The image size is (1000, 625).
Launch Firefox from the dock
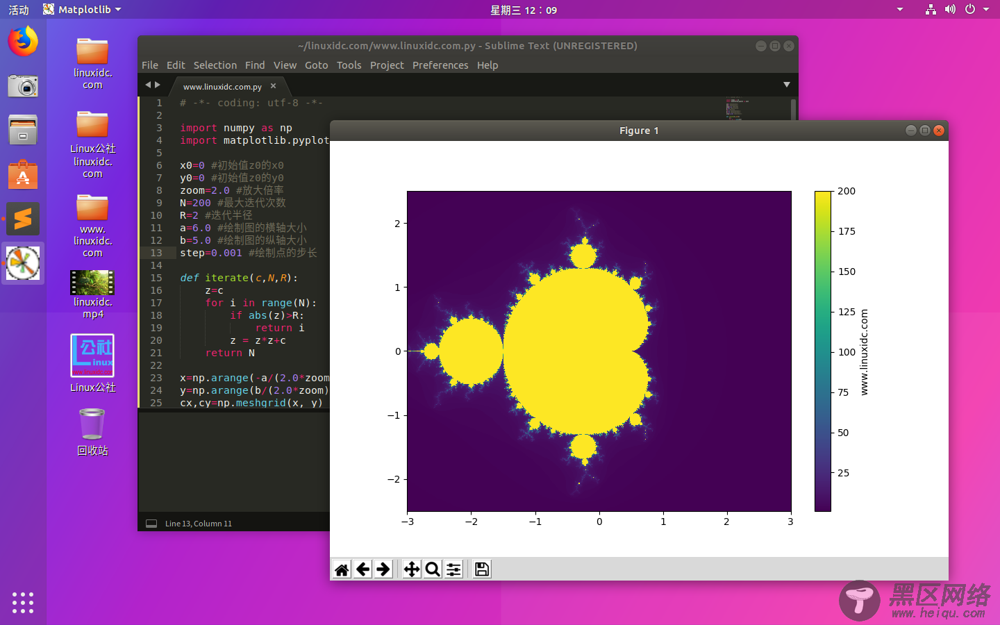coord(23,42)
